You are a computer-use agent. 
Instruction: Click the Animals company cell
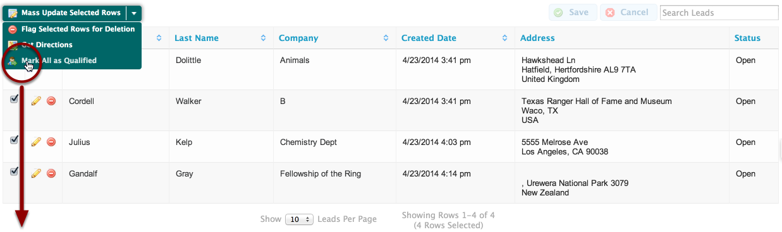point(335,69)
